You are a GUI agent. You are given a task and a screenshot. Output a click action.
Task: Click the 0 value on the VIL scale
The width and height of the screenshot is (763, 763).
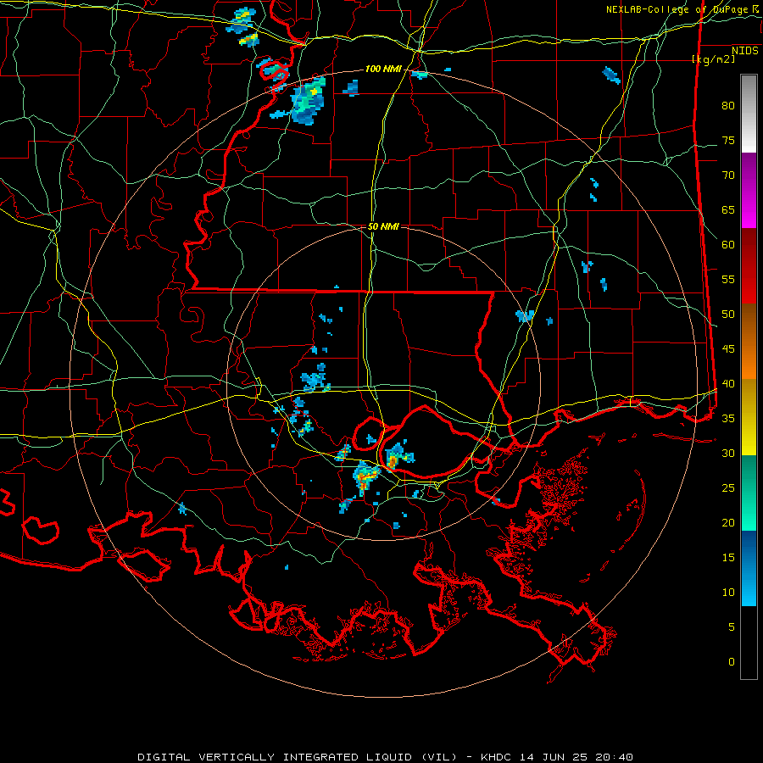point(732,662)
